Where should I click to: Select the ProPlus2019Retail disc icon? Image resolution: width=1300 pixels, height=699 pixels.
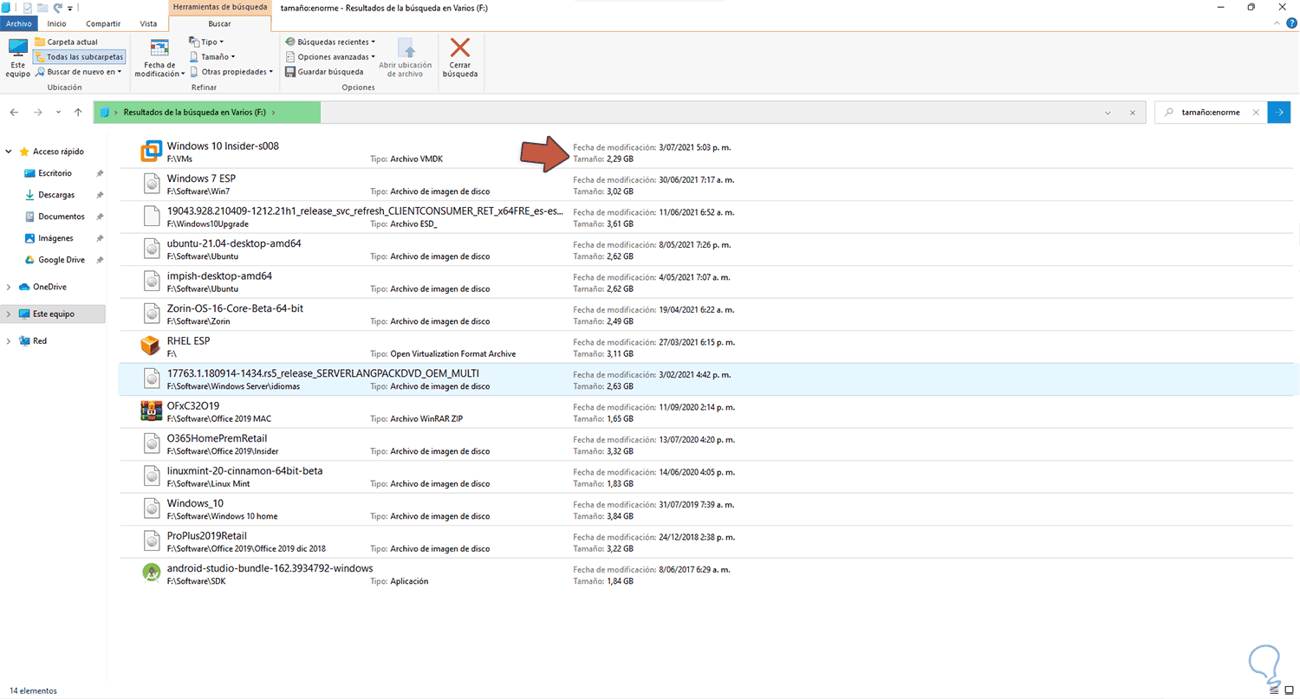pos(152,541)
